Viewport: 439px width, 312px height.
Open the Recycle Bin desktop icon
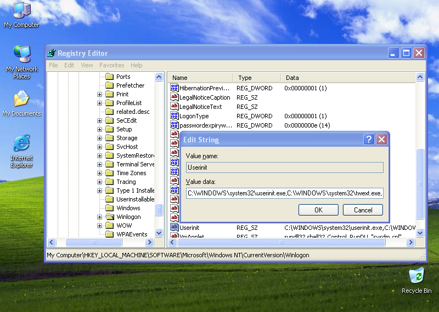tap(417, 280)
